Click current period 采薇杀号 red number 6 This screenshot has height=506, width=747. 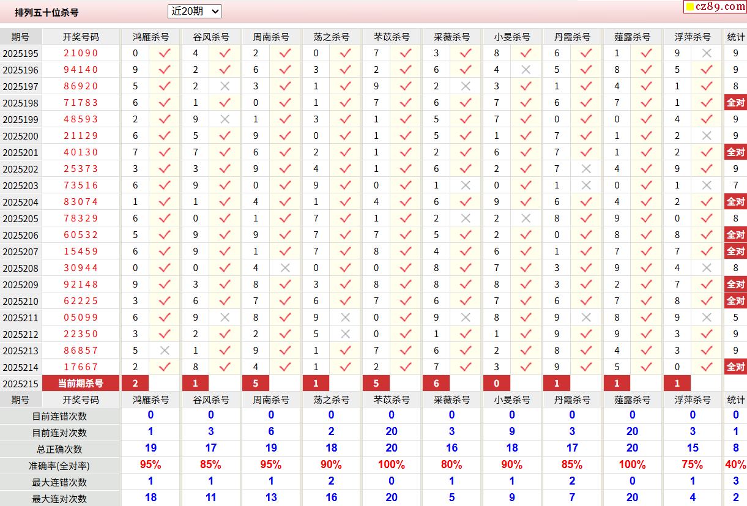[436, 384]
